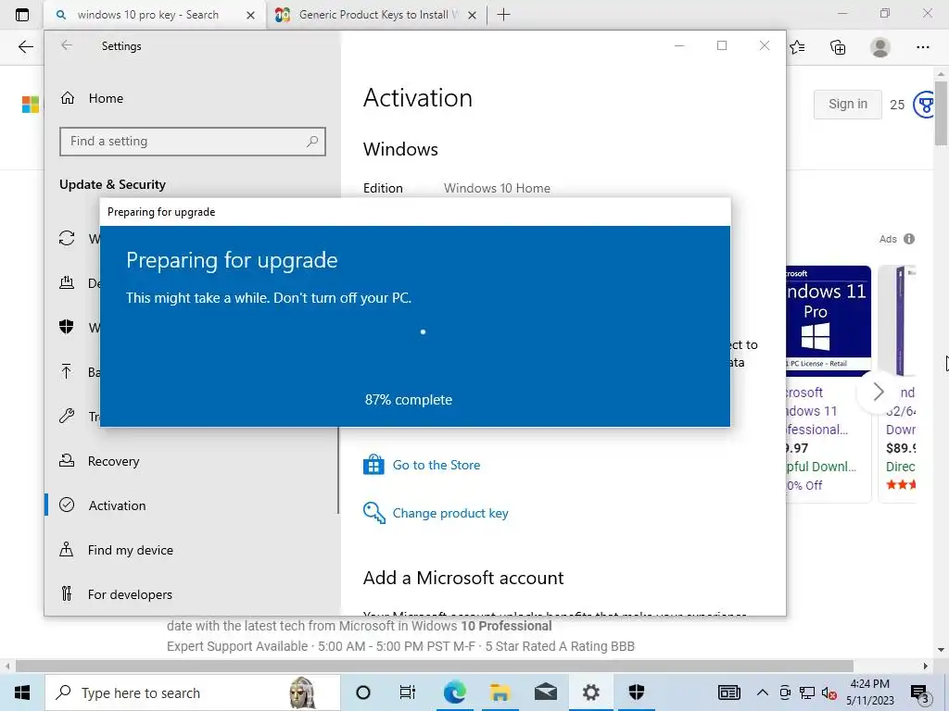Click Edge profile avatar
Screen dimensions: 949x711
tap(880, 47)
